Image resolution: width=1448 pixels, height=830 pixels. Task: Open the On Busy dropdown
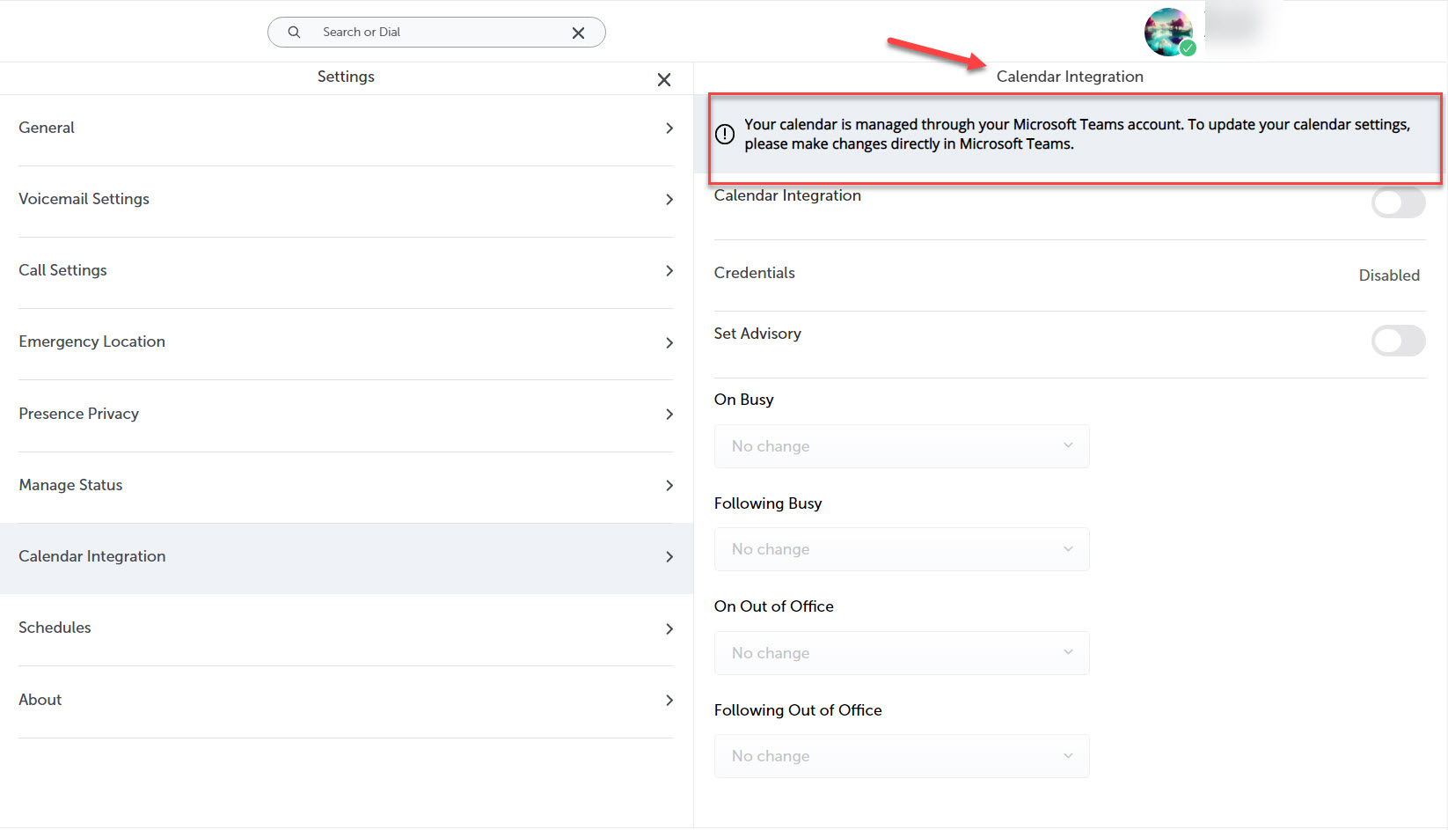tap(902, 446)
